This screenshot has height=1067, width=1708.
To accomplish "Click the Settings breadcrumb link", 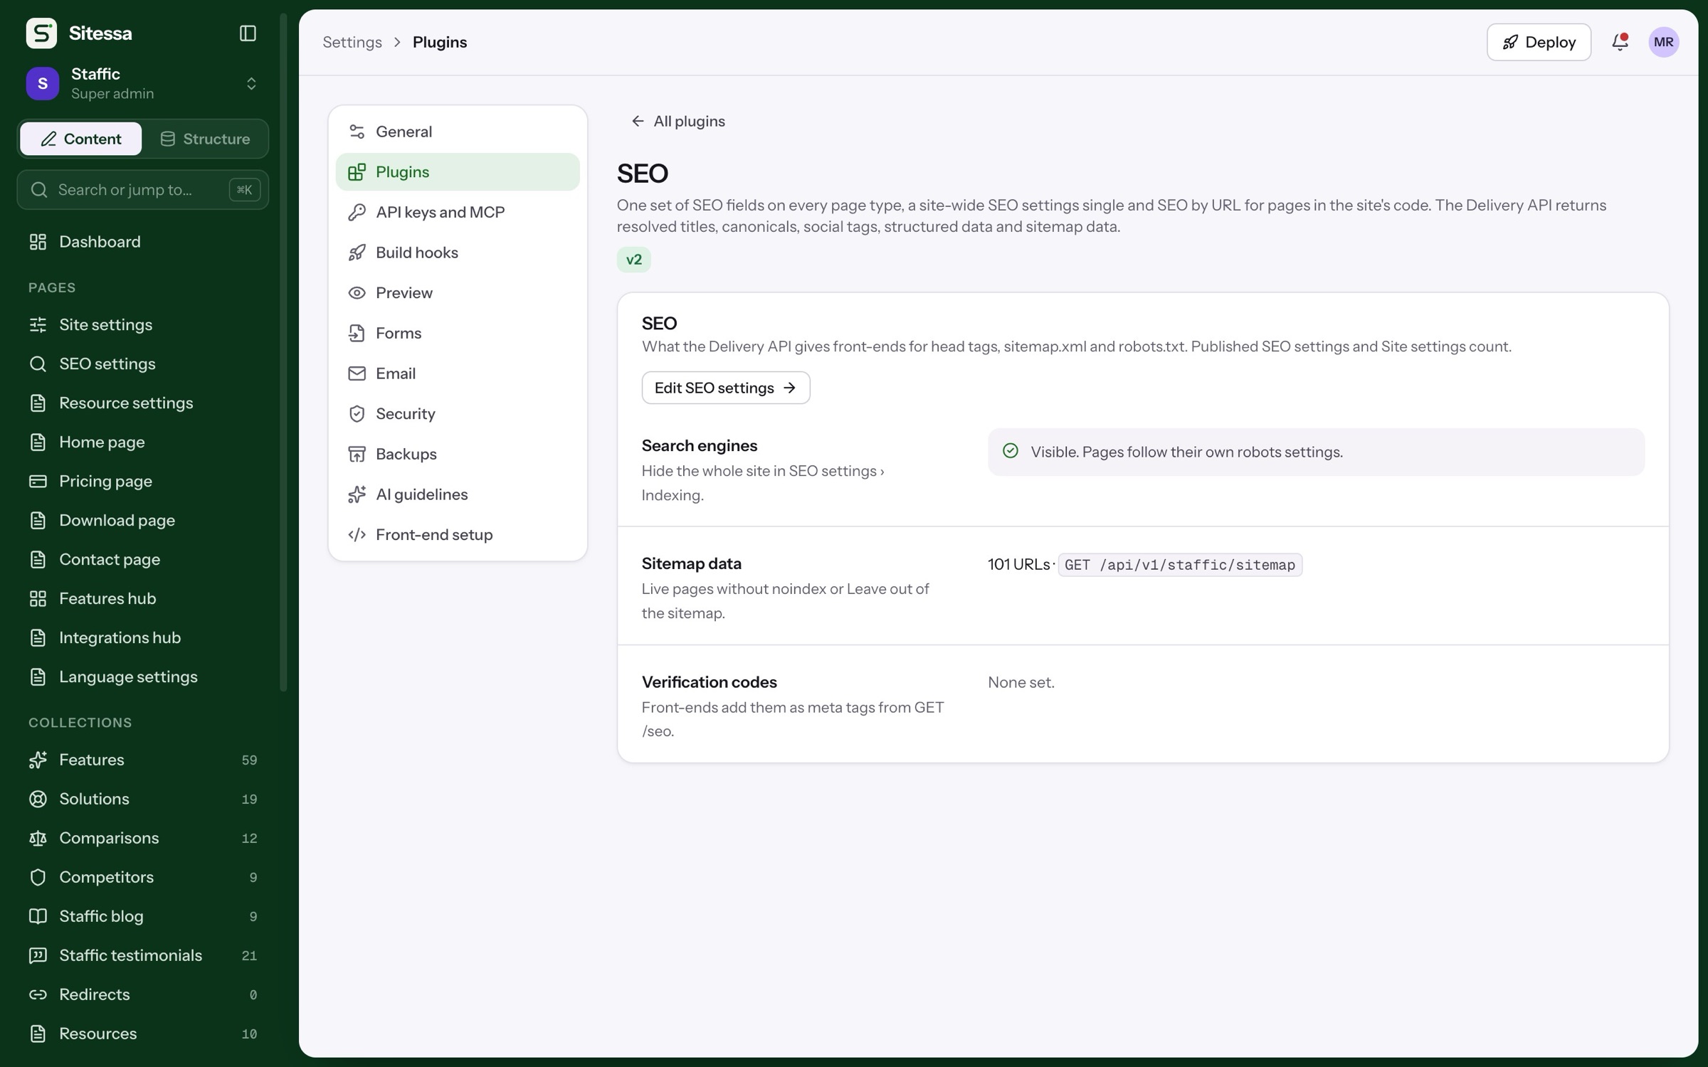I will click(352, 42).
